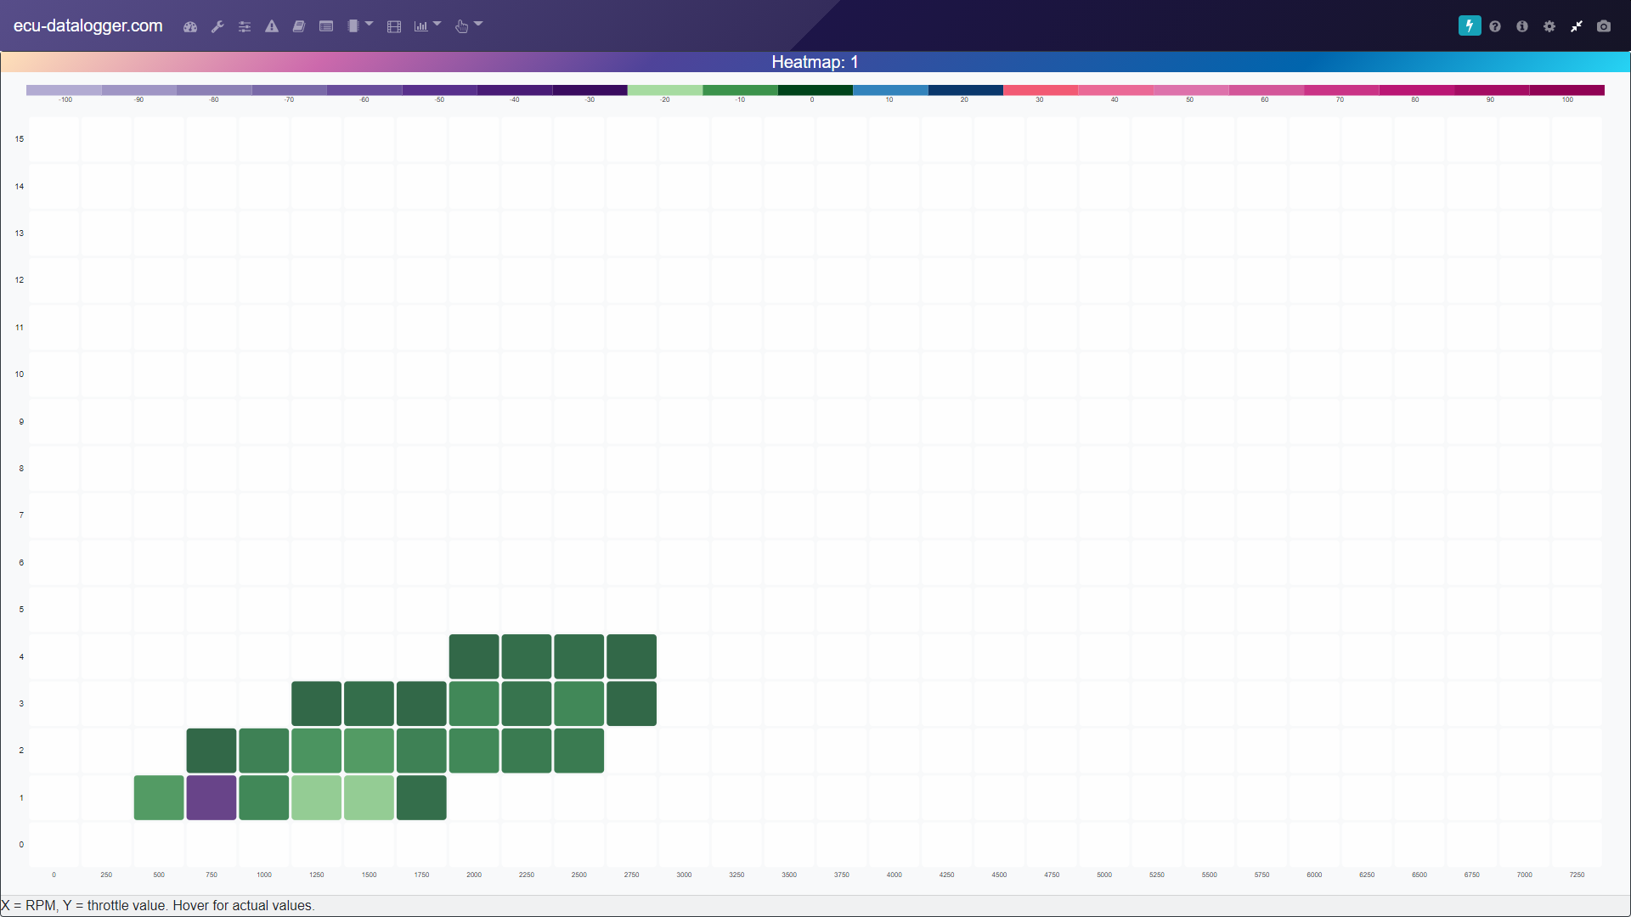Click the light green -20 legend swatch
The width and height of the screenshot is (1631, 917).
click(x=665, y=90)
